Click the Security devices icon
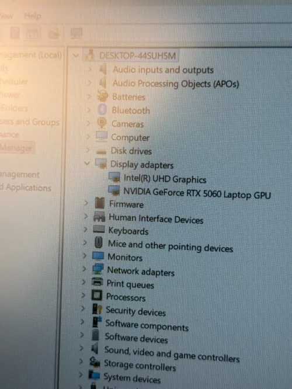This screenshot has height=389, width=292. (x=97, y=309)
